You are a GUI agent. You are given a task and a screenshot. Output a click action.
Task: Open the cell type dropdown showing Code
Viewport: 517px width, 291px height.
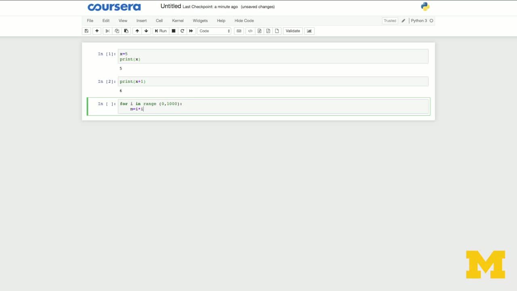214,31
